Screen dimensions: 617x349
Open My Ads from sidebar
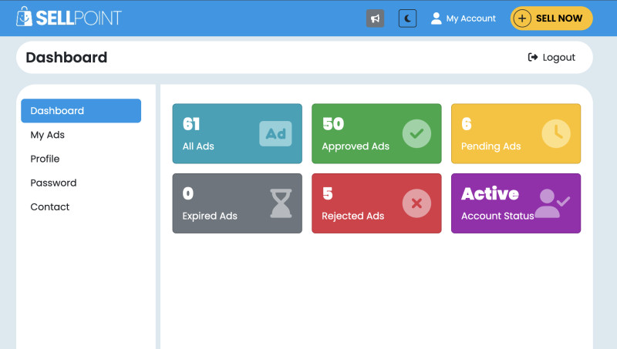click(48, 135)
